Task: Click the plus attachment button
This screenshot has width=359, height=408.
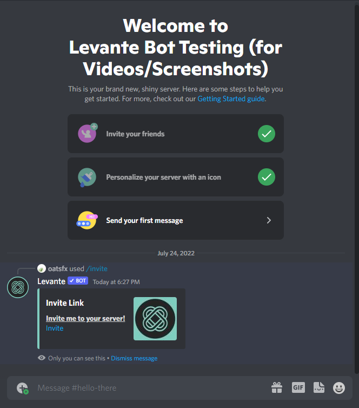Action: coord(22,388)
